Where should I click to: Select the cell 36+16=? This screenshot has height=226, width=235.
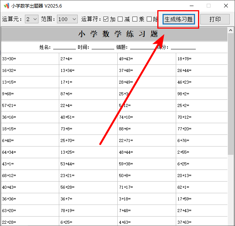click(30, 117)
